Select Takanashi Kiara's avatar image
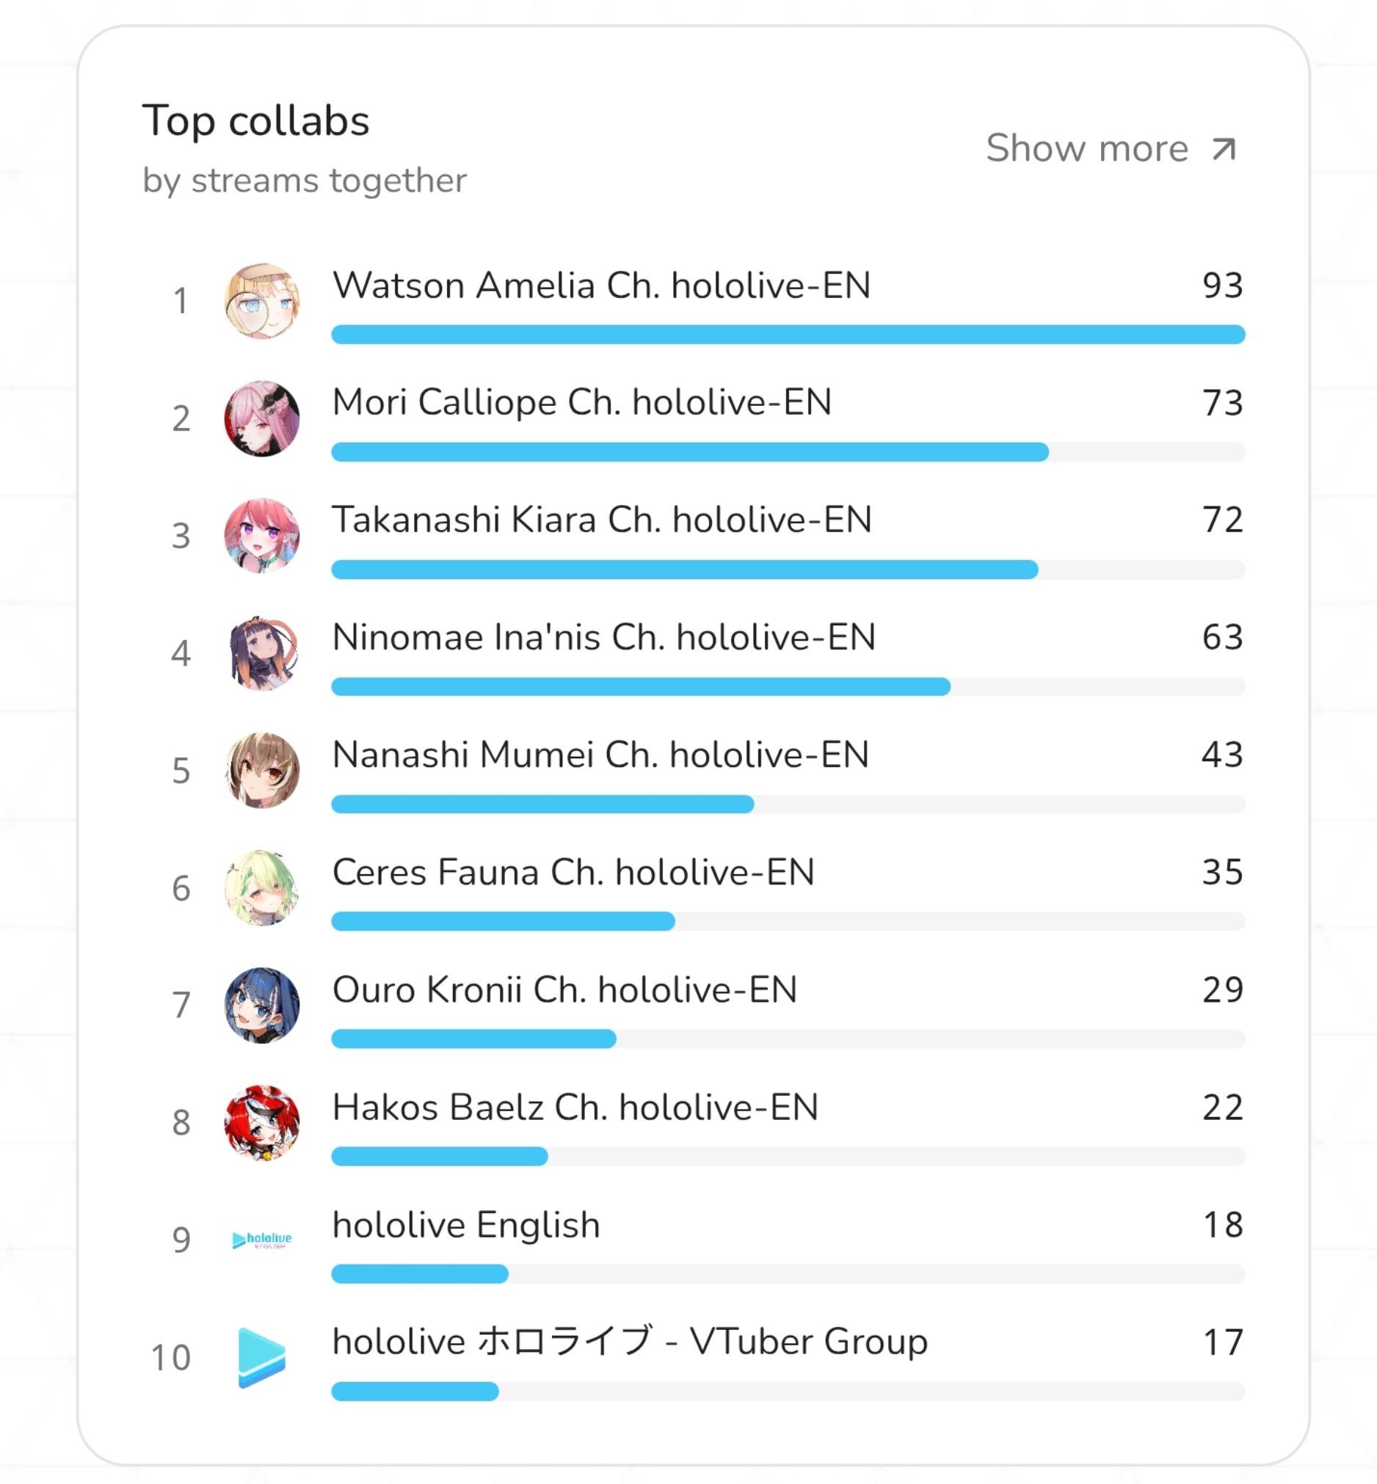 pos(261,536)
